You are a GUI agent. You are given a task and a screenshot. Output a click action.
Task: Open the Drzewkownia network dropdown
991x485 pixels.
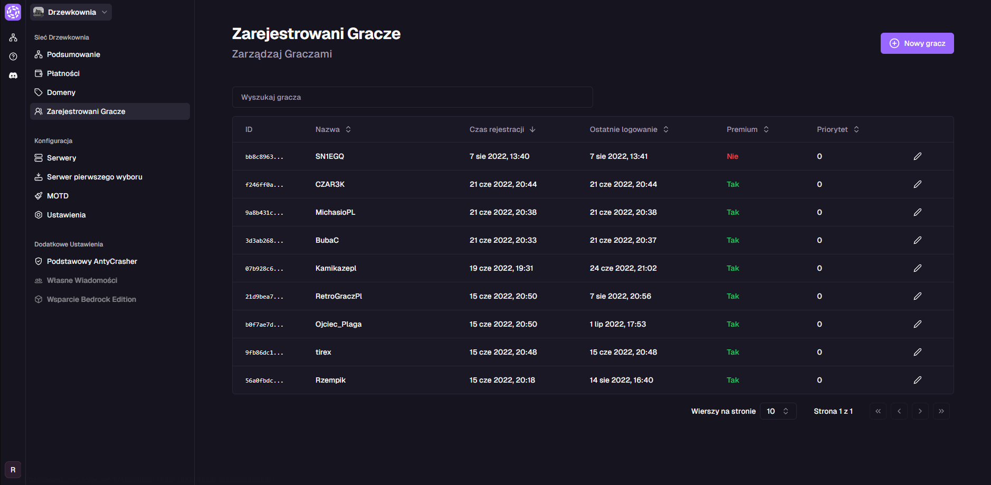pyautogui.click(x=71, y=12)
